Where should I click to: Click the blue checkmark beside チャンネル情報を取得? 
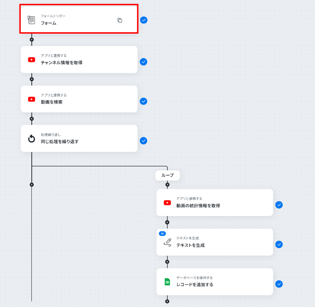click(143, 62)
